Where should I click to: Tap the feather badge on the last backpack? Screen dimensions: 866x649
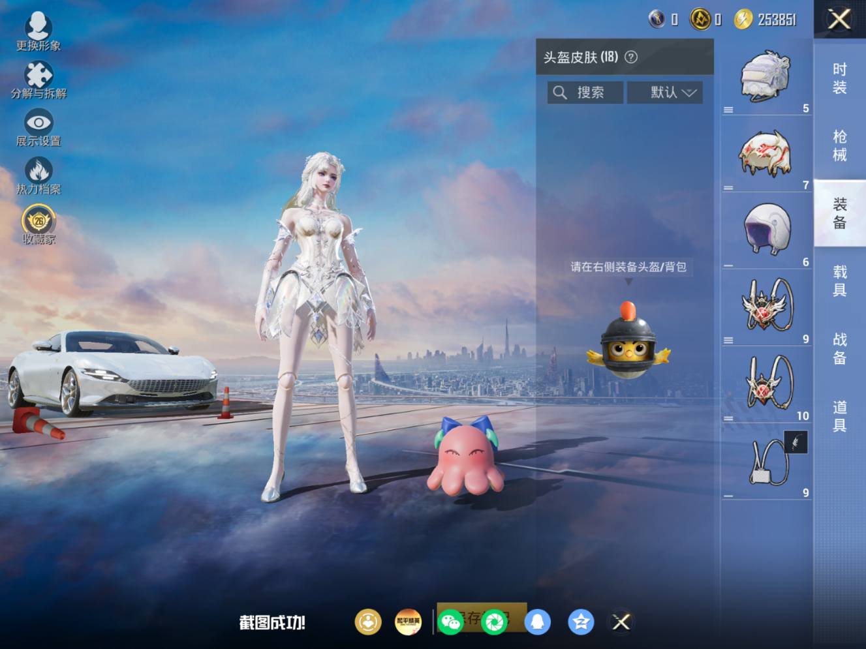click(x=796, y=442)
